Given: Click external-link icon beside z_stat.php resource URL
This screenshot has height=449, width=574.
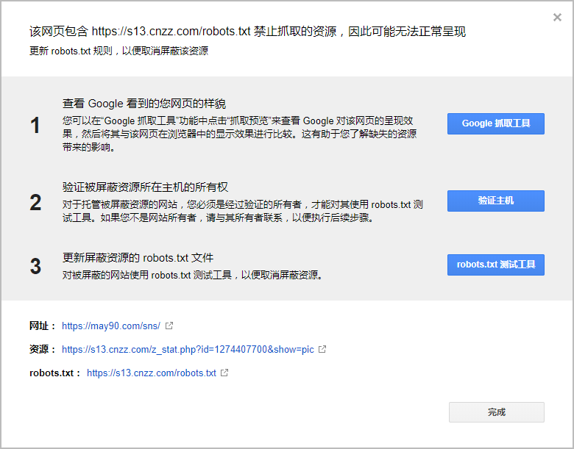Looking at the screenshot, I should click(x=322, y=349).
